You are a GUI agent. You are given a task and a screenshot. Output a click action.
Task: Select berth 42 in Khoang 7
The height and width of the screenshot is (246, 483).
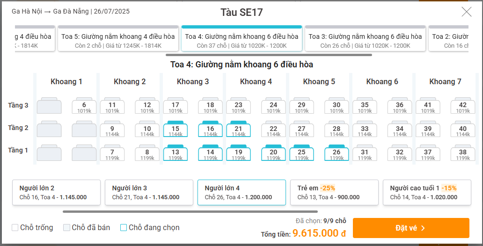463,106
